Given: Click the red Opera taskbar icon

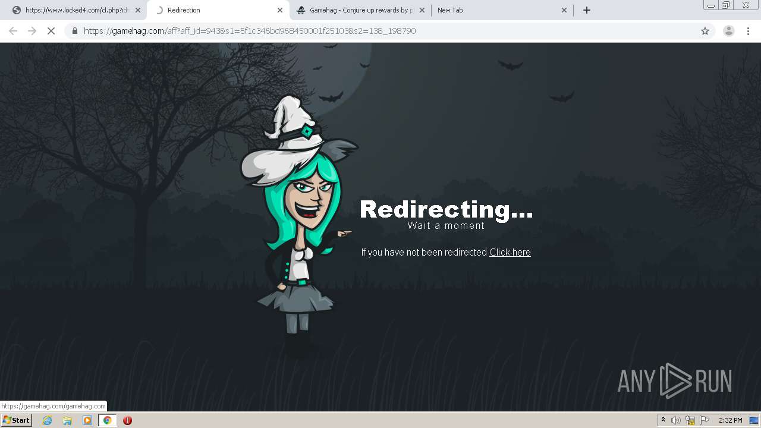Looking at the screenshot, I should click(x=127, y=420).
